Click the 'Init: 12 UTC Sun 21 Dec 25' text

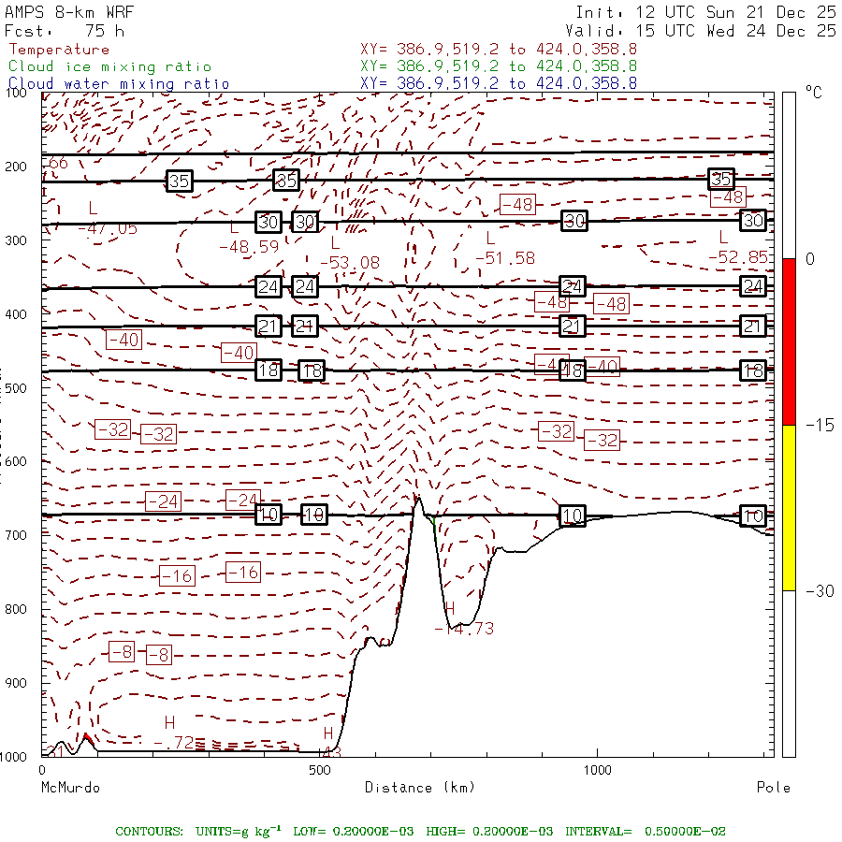coord(705,12)
